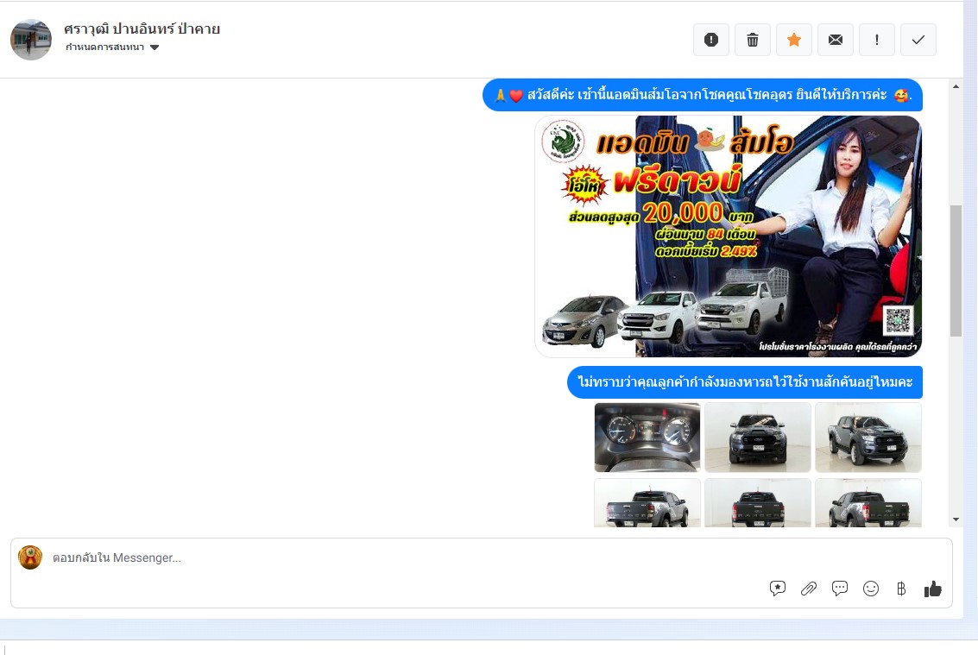Mark conversation done with the checkmark
This screenshot has width=978, height=655.
(x=918, y=40)
